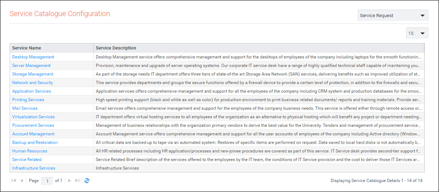
Task: Open the Service Request dropdown
Action: click(x=393, y=16)
